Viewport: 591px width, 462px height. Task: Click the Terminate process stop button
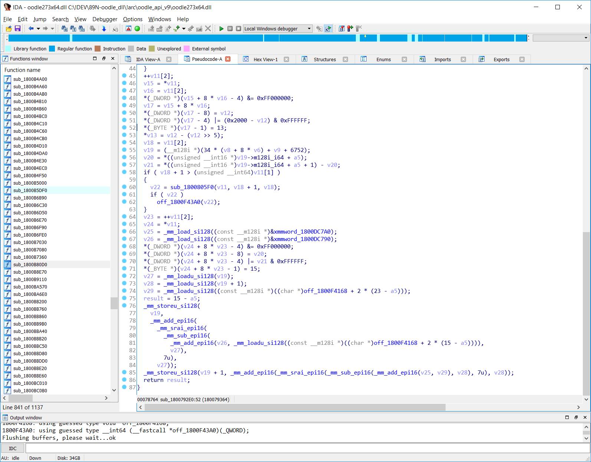[238, 29]
